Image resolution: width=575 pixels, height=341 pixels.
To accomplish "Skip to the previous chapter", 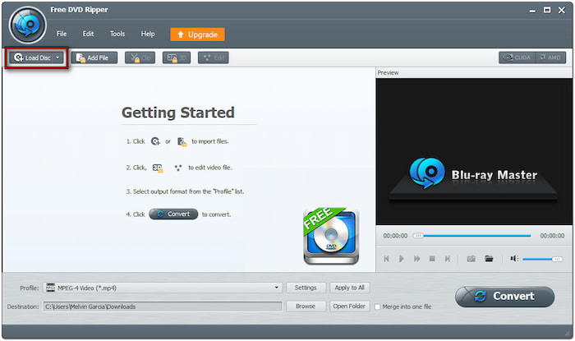I will click(386, 259).
